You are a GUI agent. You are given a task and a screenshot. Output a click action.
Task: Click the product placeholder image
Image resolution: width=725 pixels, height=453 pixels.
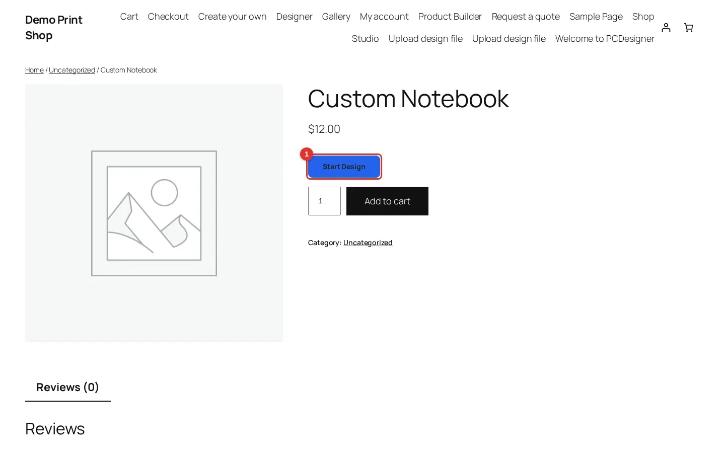click(x=154, y=213)
